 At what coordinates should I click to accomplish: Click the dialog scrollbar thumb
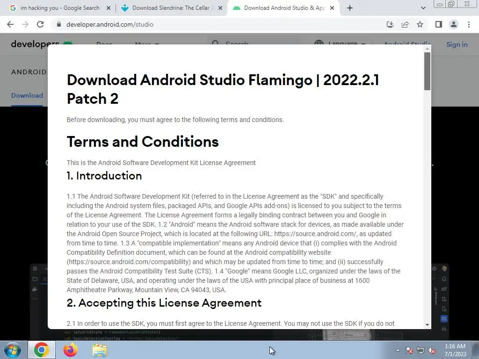427,71
